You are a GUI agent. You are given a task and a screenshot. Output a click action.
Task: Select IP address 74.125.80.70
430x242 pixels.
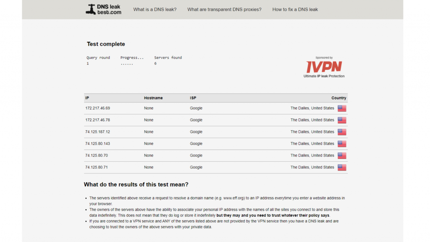click(x=97, y=155)
